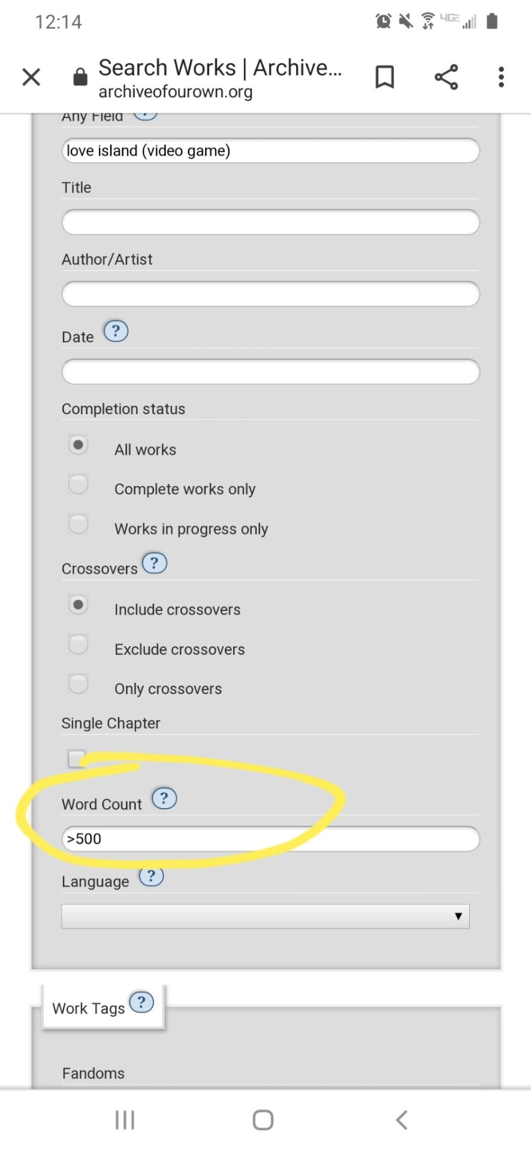Click the Word Count input field
This screenshot has height=1151, width=531.
click(270, 839)
